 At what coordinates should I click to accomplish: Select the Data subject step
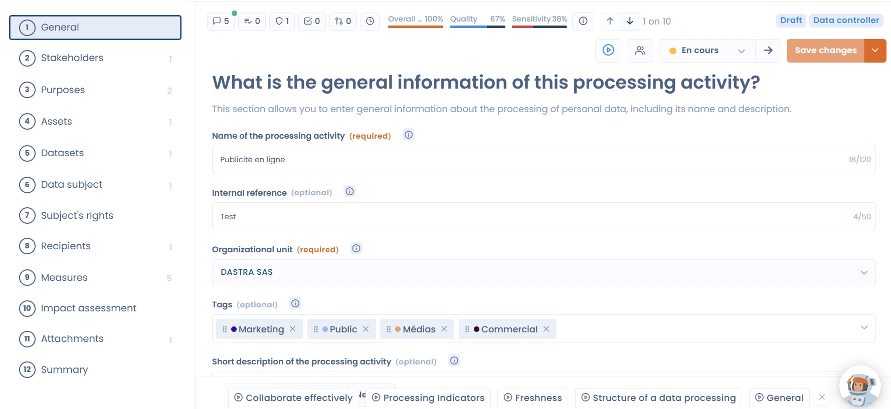tap(95, 185)
